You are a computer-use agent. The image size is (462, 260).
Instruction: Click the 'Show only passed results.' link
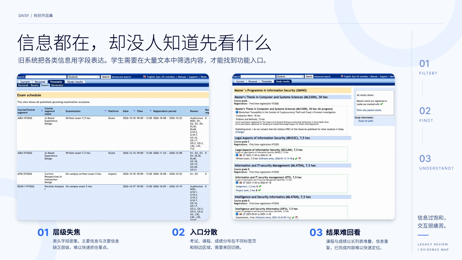coord(369,110)
